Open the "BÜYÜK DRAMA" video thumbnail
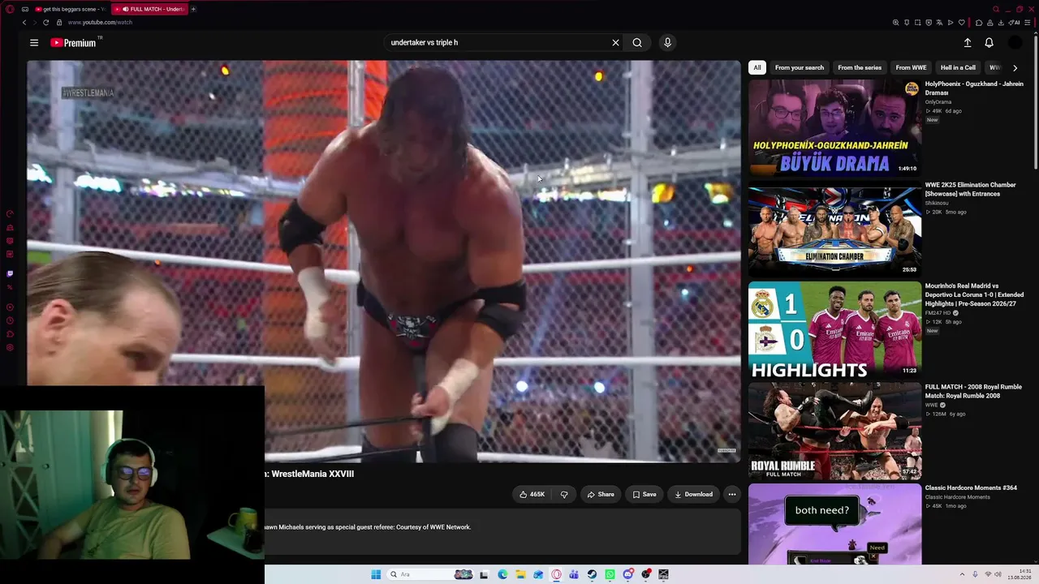The height and width of the screenshot is (584, 1039). pyautogui.click(x=834, y=127)
